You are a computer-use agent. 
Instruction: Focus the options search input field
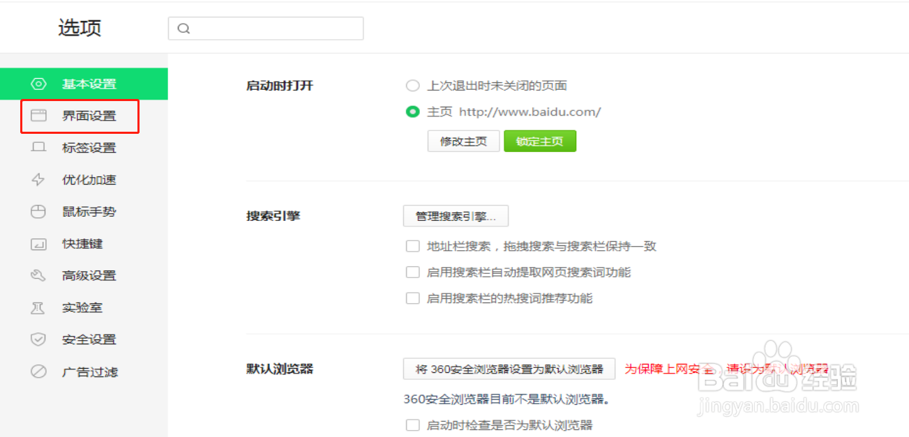(x=266, y=29)
